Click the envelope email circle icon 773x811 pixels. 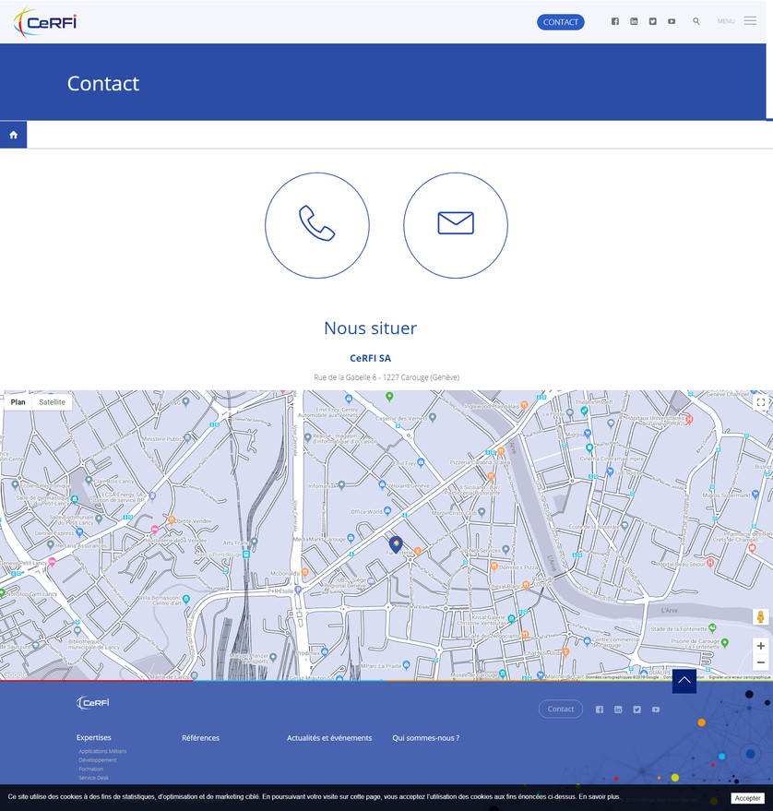456,225
